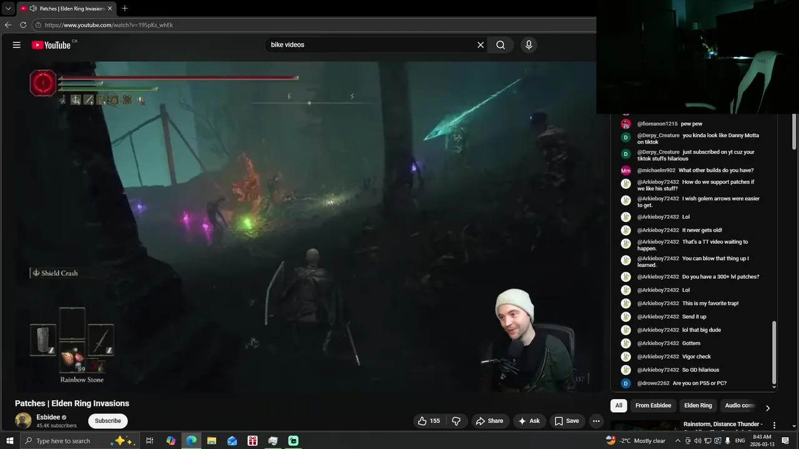The width and height of the screenshot is (799, 449).
Task: Subscribe to Esbidee channel
Action: pos(108,421)
